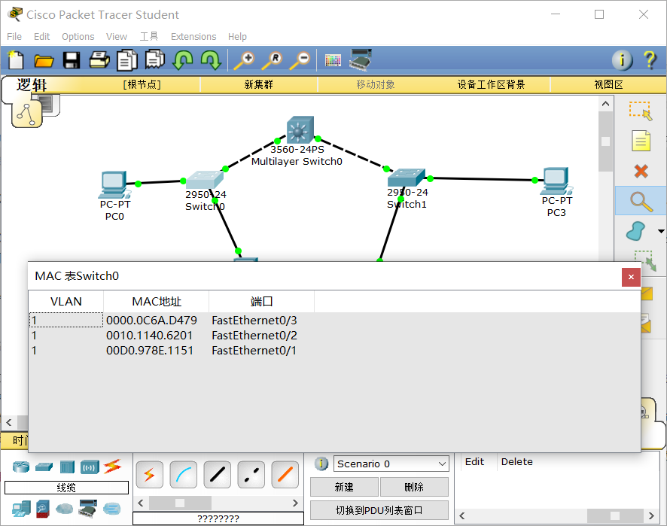The image size is (667, 526).
Task: Open the Options menu
Action: [78, 37]
